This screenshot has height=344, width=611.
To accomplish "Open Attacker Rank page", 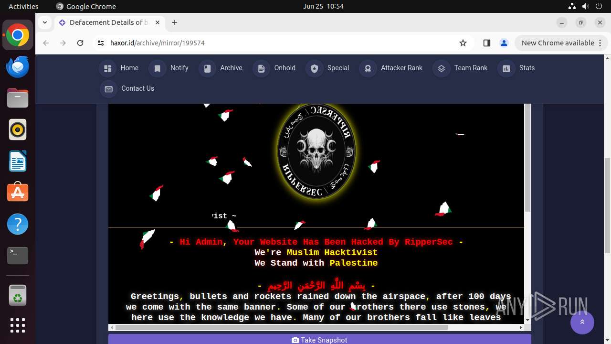I will coord(401,68).
